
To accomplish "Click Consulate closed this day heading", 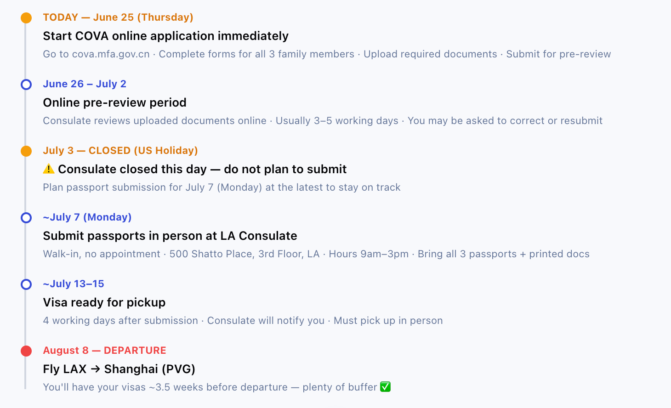I will pos(202,169).
